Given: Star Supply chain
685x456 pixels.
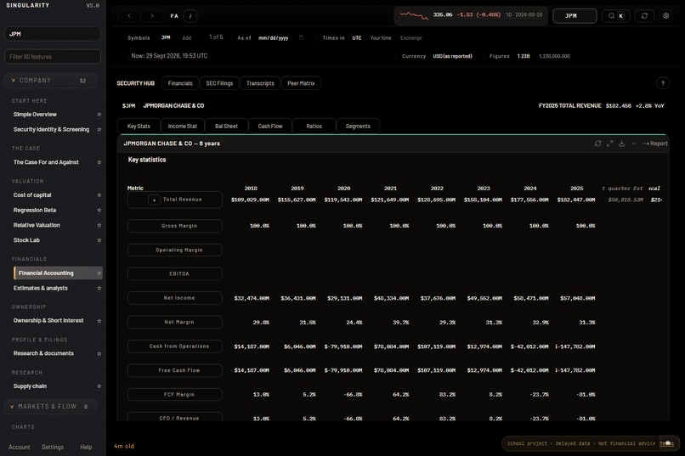Looking at the screenshot, I should (99, 386).
